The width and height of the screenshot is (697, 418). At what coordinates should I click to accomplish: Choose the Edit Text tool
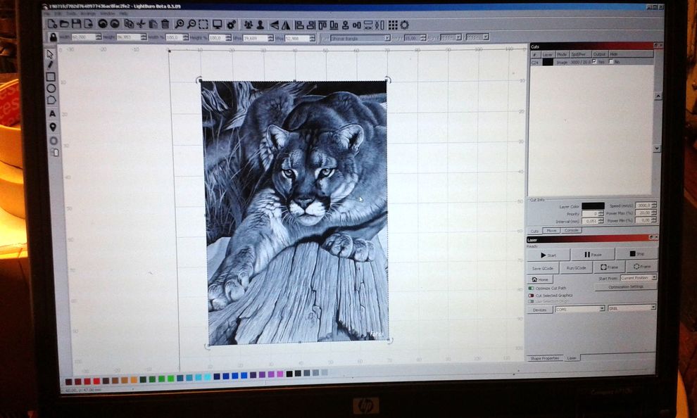point(51,114)
